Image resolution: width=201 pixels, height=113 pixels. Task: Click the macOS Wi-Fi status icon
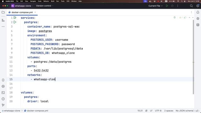(x=178, y=1)
